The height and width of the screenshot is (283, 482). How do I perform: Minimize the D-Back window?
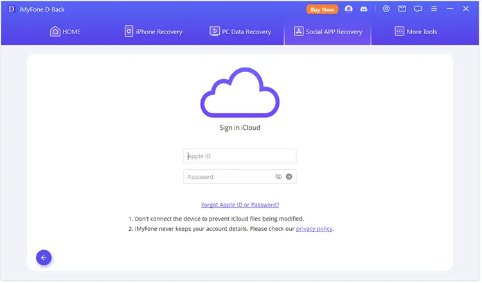pyautogui.click(x=450, y=8)
